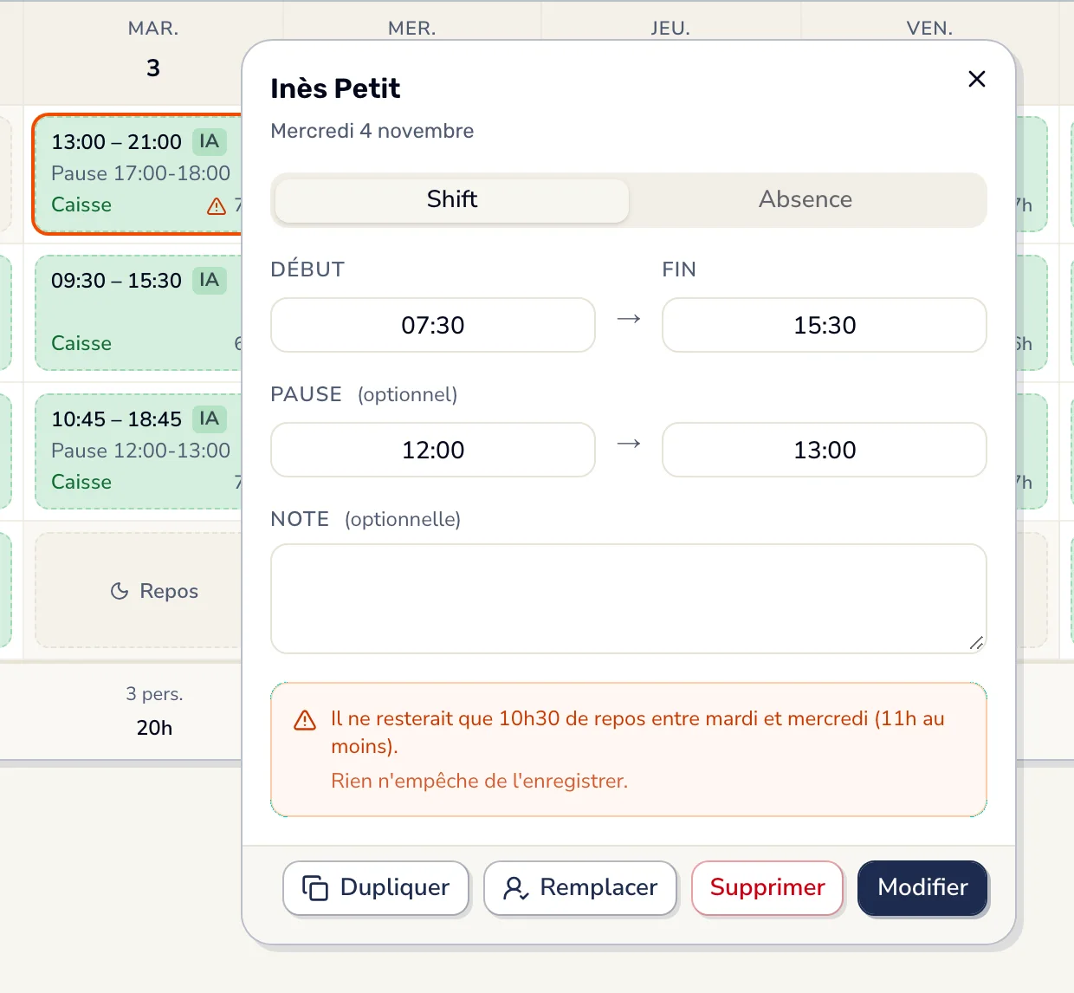Click the resize grip of the Note textarea

pyautogui.click(x=976, y=643)
